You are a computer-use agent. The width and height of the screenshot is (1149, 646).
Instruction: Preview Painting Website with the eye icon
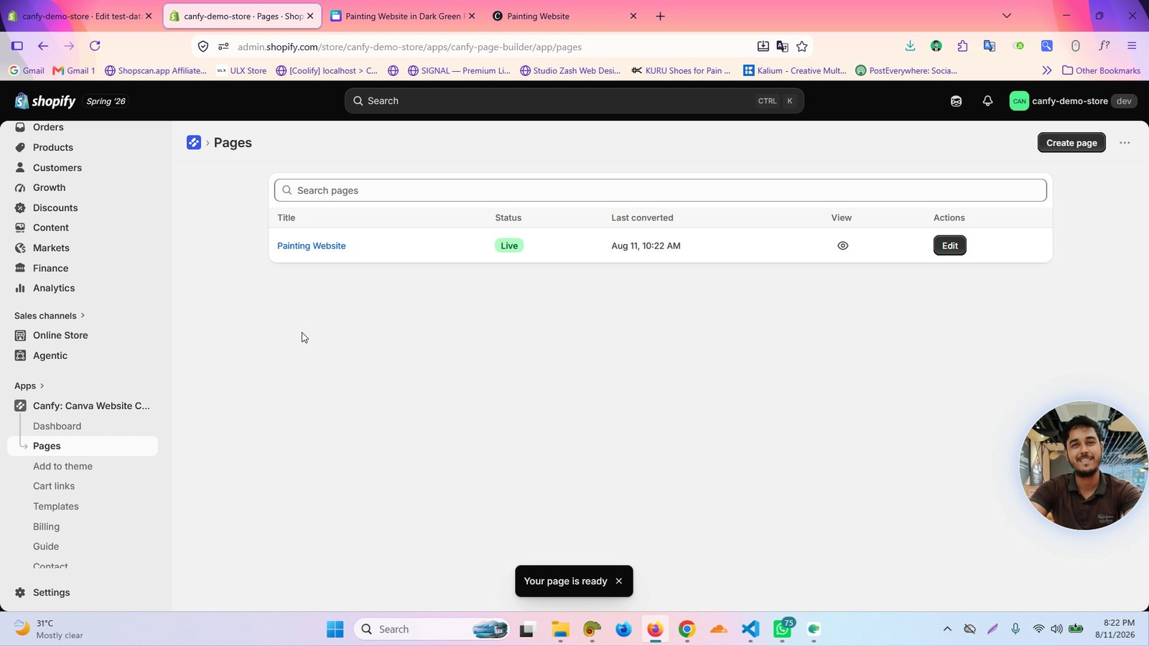[x=842, y=245]
